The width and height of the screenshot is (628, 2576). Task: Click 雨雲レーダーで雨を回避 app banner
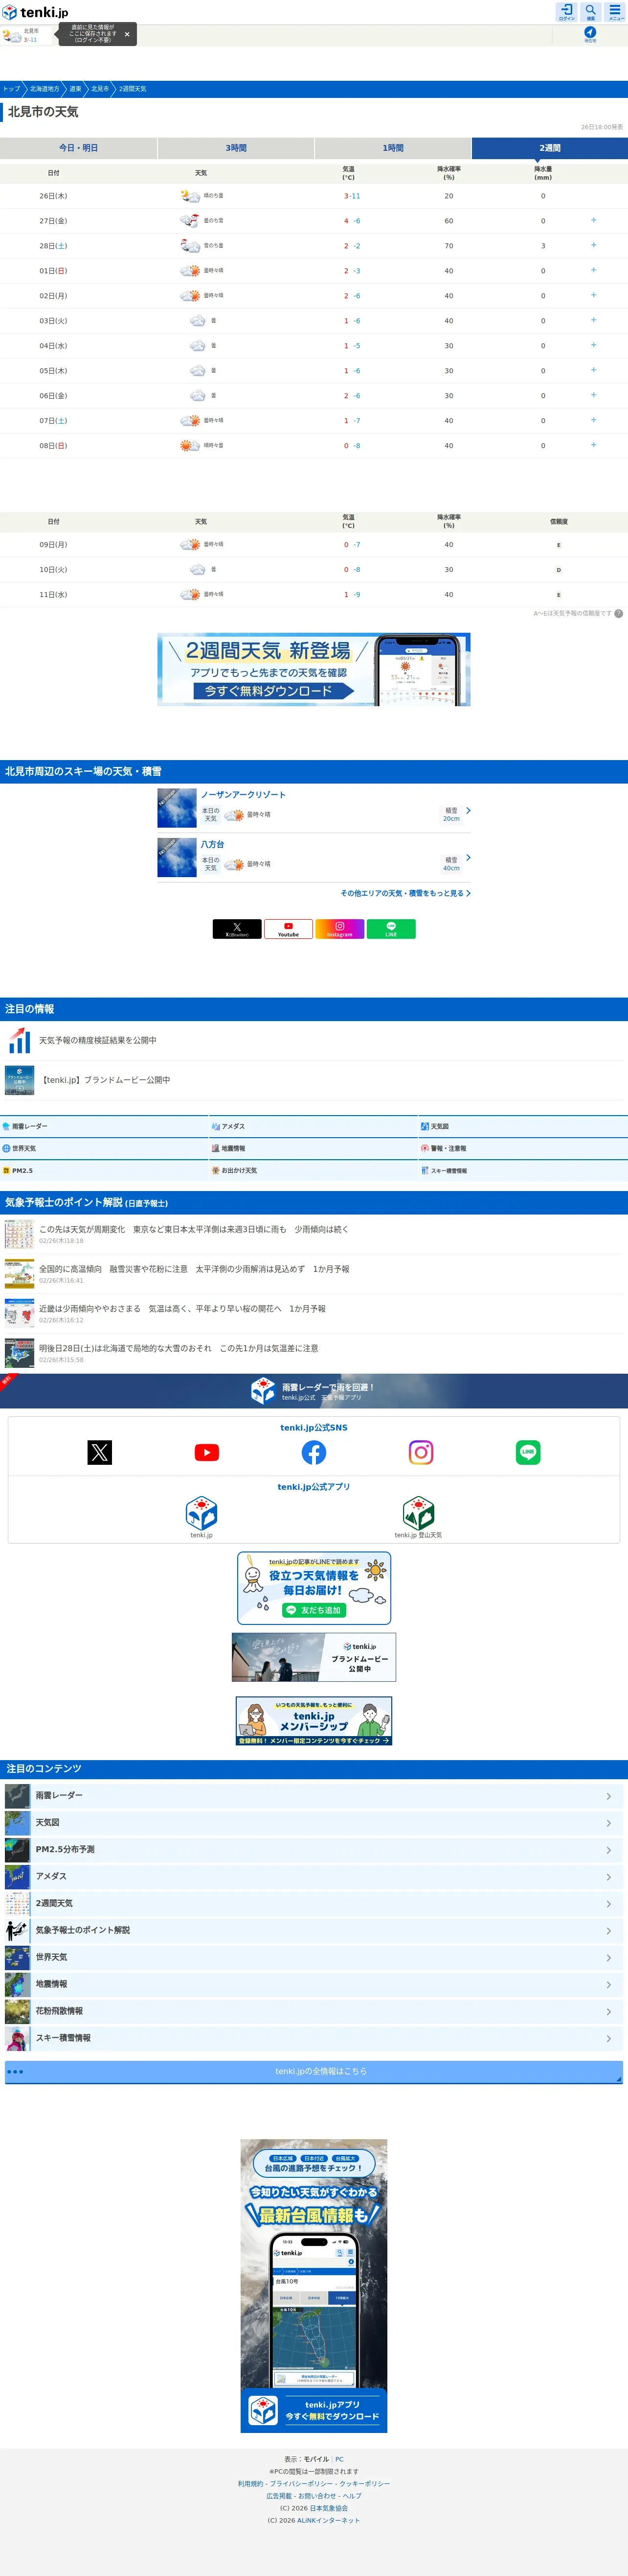314,1391
